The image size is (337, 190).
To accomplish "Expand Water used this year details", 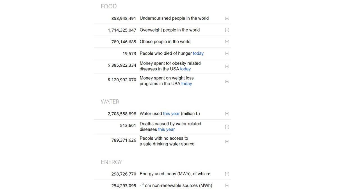I will pos(227,114).
